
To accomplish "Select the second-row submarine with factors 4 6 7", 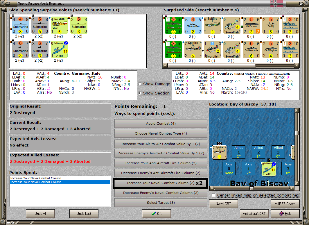I will click(21, 49).
